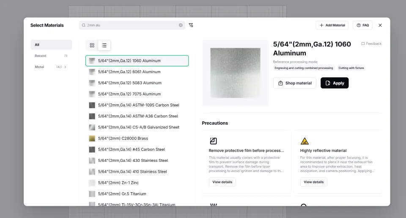Click the remove protective film icon
The height and width of the screenshot is (218, 406).
tap(213, 141)
